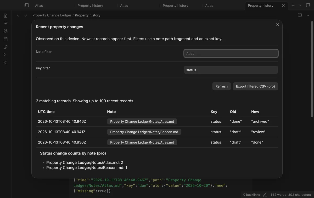Toggle the left sidebar panel icon
314x198 pixels.
click(x=27, y=5)
